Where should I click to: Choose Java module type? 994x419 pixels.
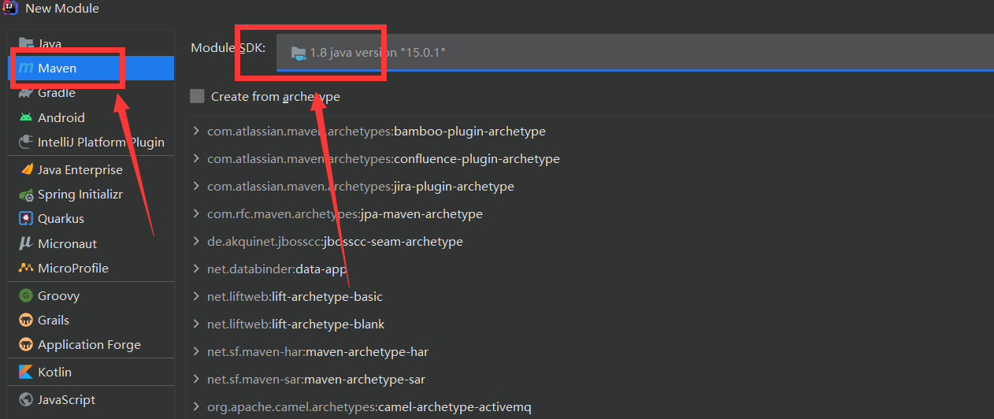pyautogui.click(x=91, y=43)
